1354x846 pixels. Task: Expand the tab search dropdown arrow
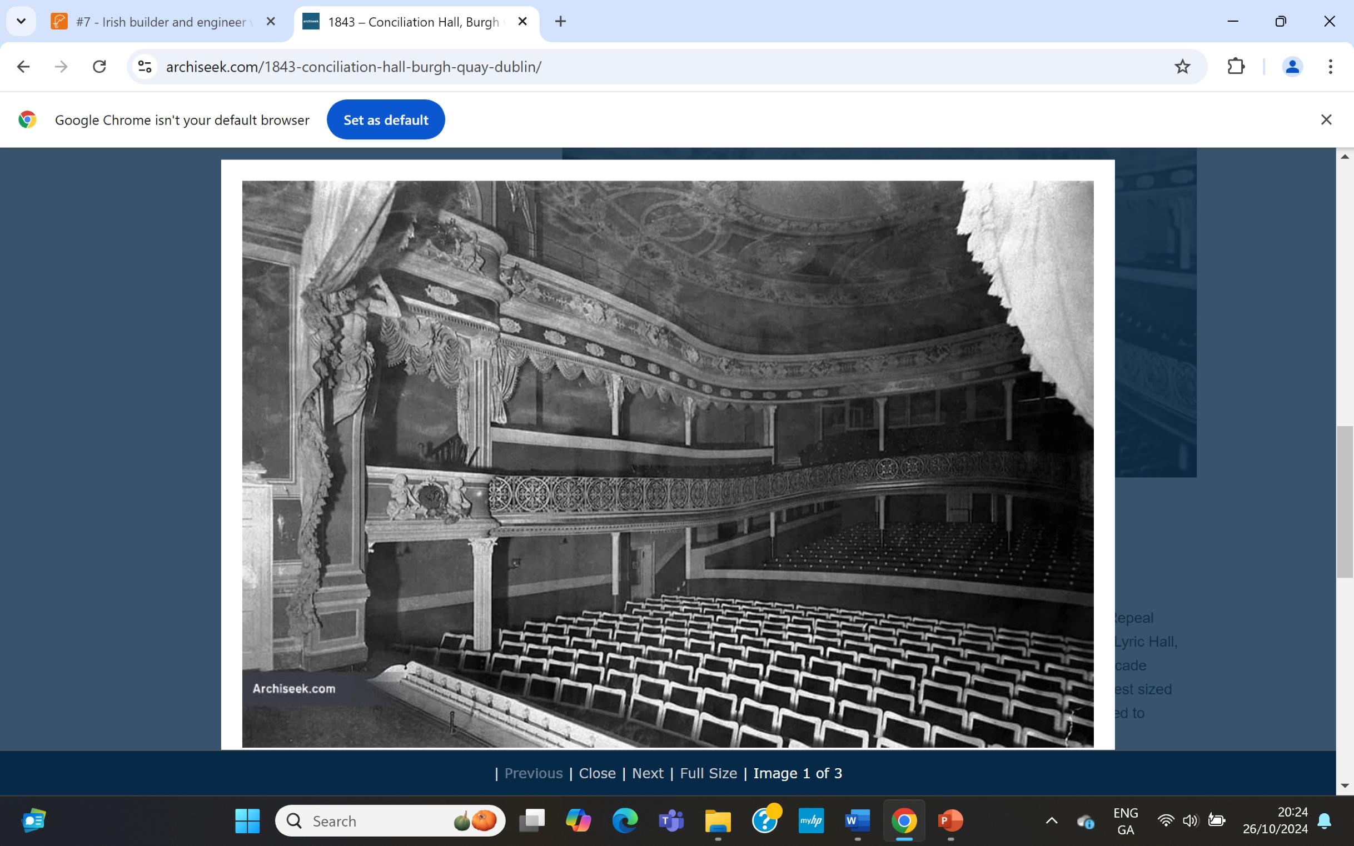click(21, 21)
